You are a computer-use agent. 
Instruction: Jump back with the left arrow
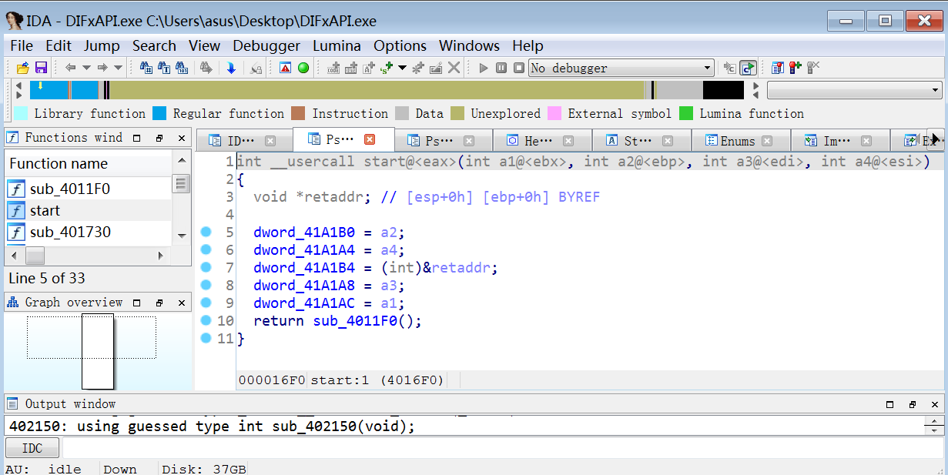point(70,68)
